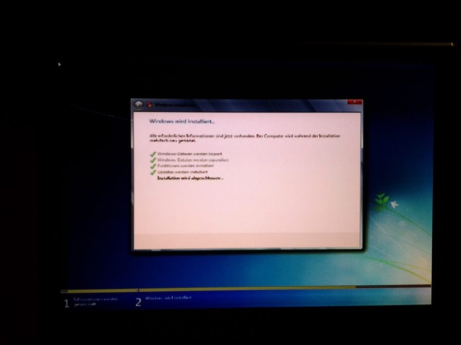The height and width of the screenshot is (345, 461).
Task: Click the text 'Funktionen werden installiert'
Action: 185,166
